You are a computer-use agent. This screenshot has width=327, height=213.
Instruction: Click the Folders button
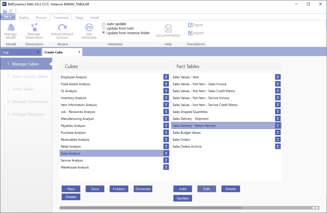pos(119,189)
